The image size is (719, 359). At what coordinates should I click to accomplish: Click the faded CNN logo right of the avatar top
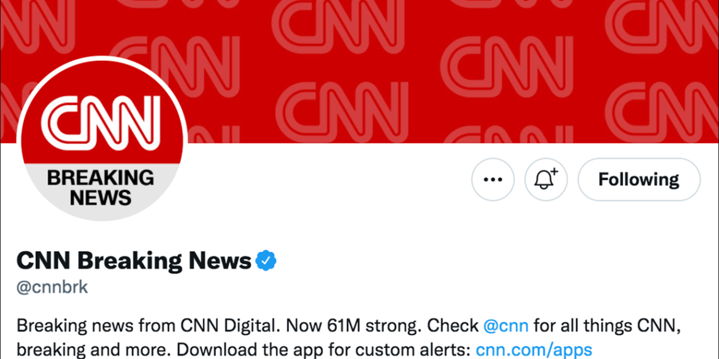pos(174,67)
